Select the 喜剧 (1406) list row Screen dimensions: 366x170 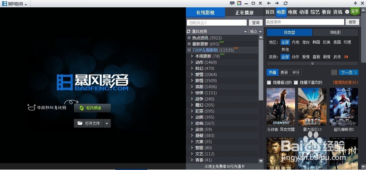pos(222,87)
